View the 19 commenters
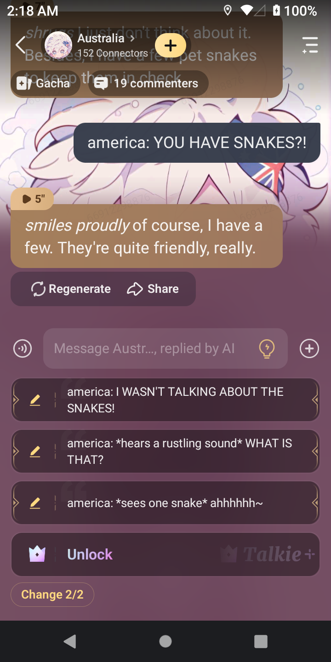Viewport: 331px width, 662px height. (x=148, y=83)
